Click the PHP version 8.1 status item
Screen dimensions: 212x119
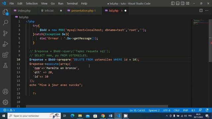193,110
